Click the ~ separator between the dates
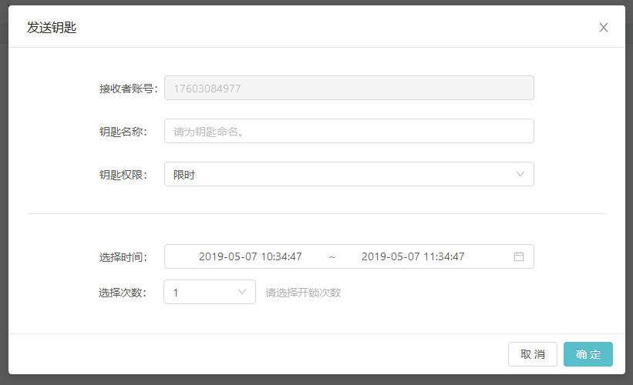 pos(332,256)
